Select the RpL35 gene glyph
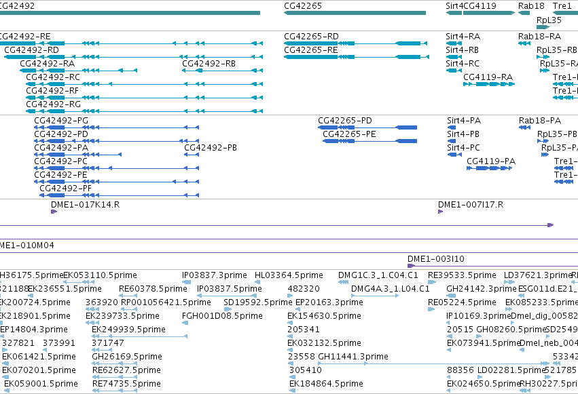 [543, 27]
